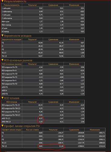Click change value 1938,11 in profit П2 row

102,140
